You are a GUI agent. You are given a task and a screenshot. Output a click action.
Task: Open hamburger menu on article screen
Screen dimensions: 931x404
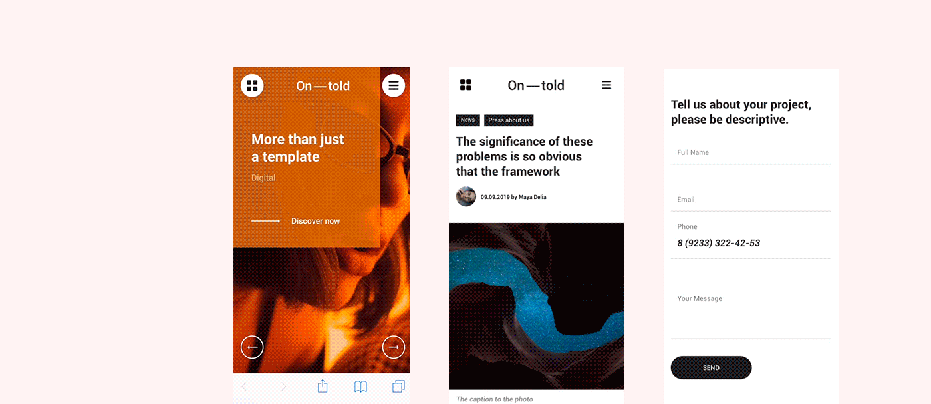(x=606, y=85)
